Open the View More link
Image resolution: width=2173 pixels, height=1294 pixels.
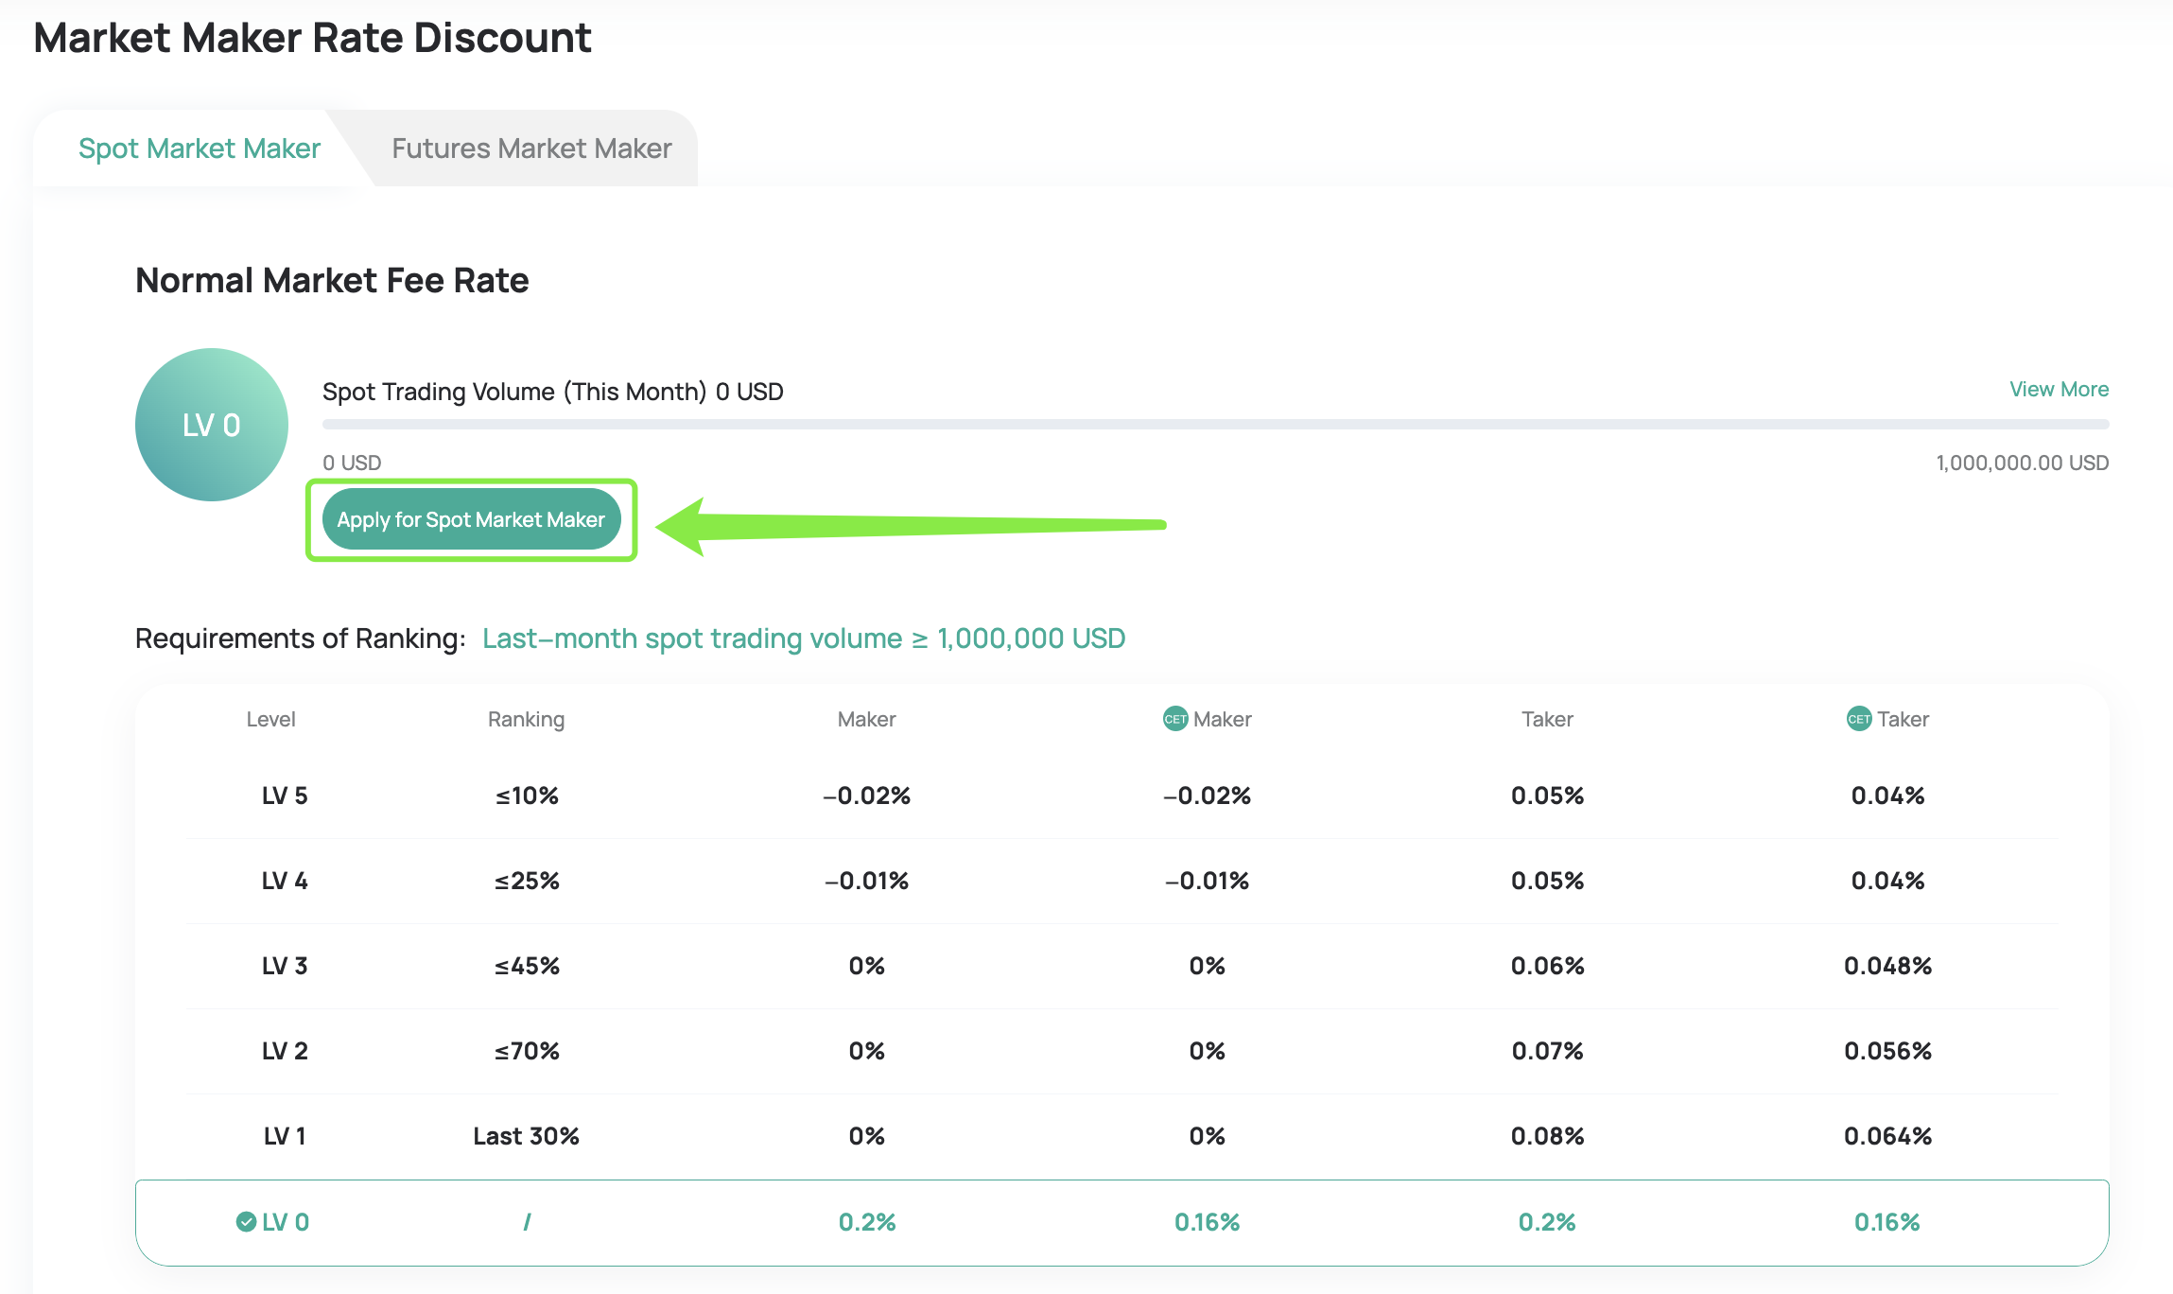2059,389
